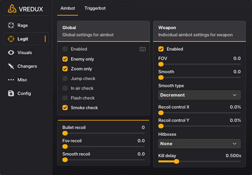The width and height of the screenshot is (252, 175).
Task: Click the VREDUX logo icon
Action: pyautogui.click(x=12, y=9)
